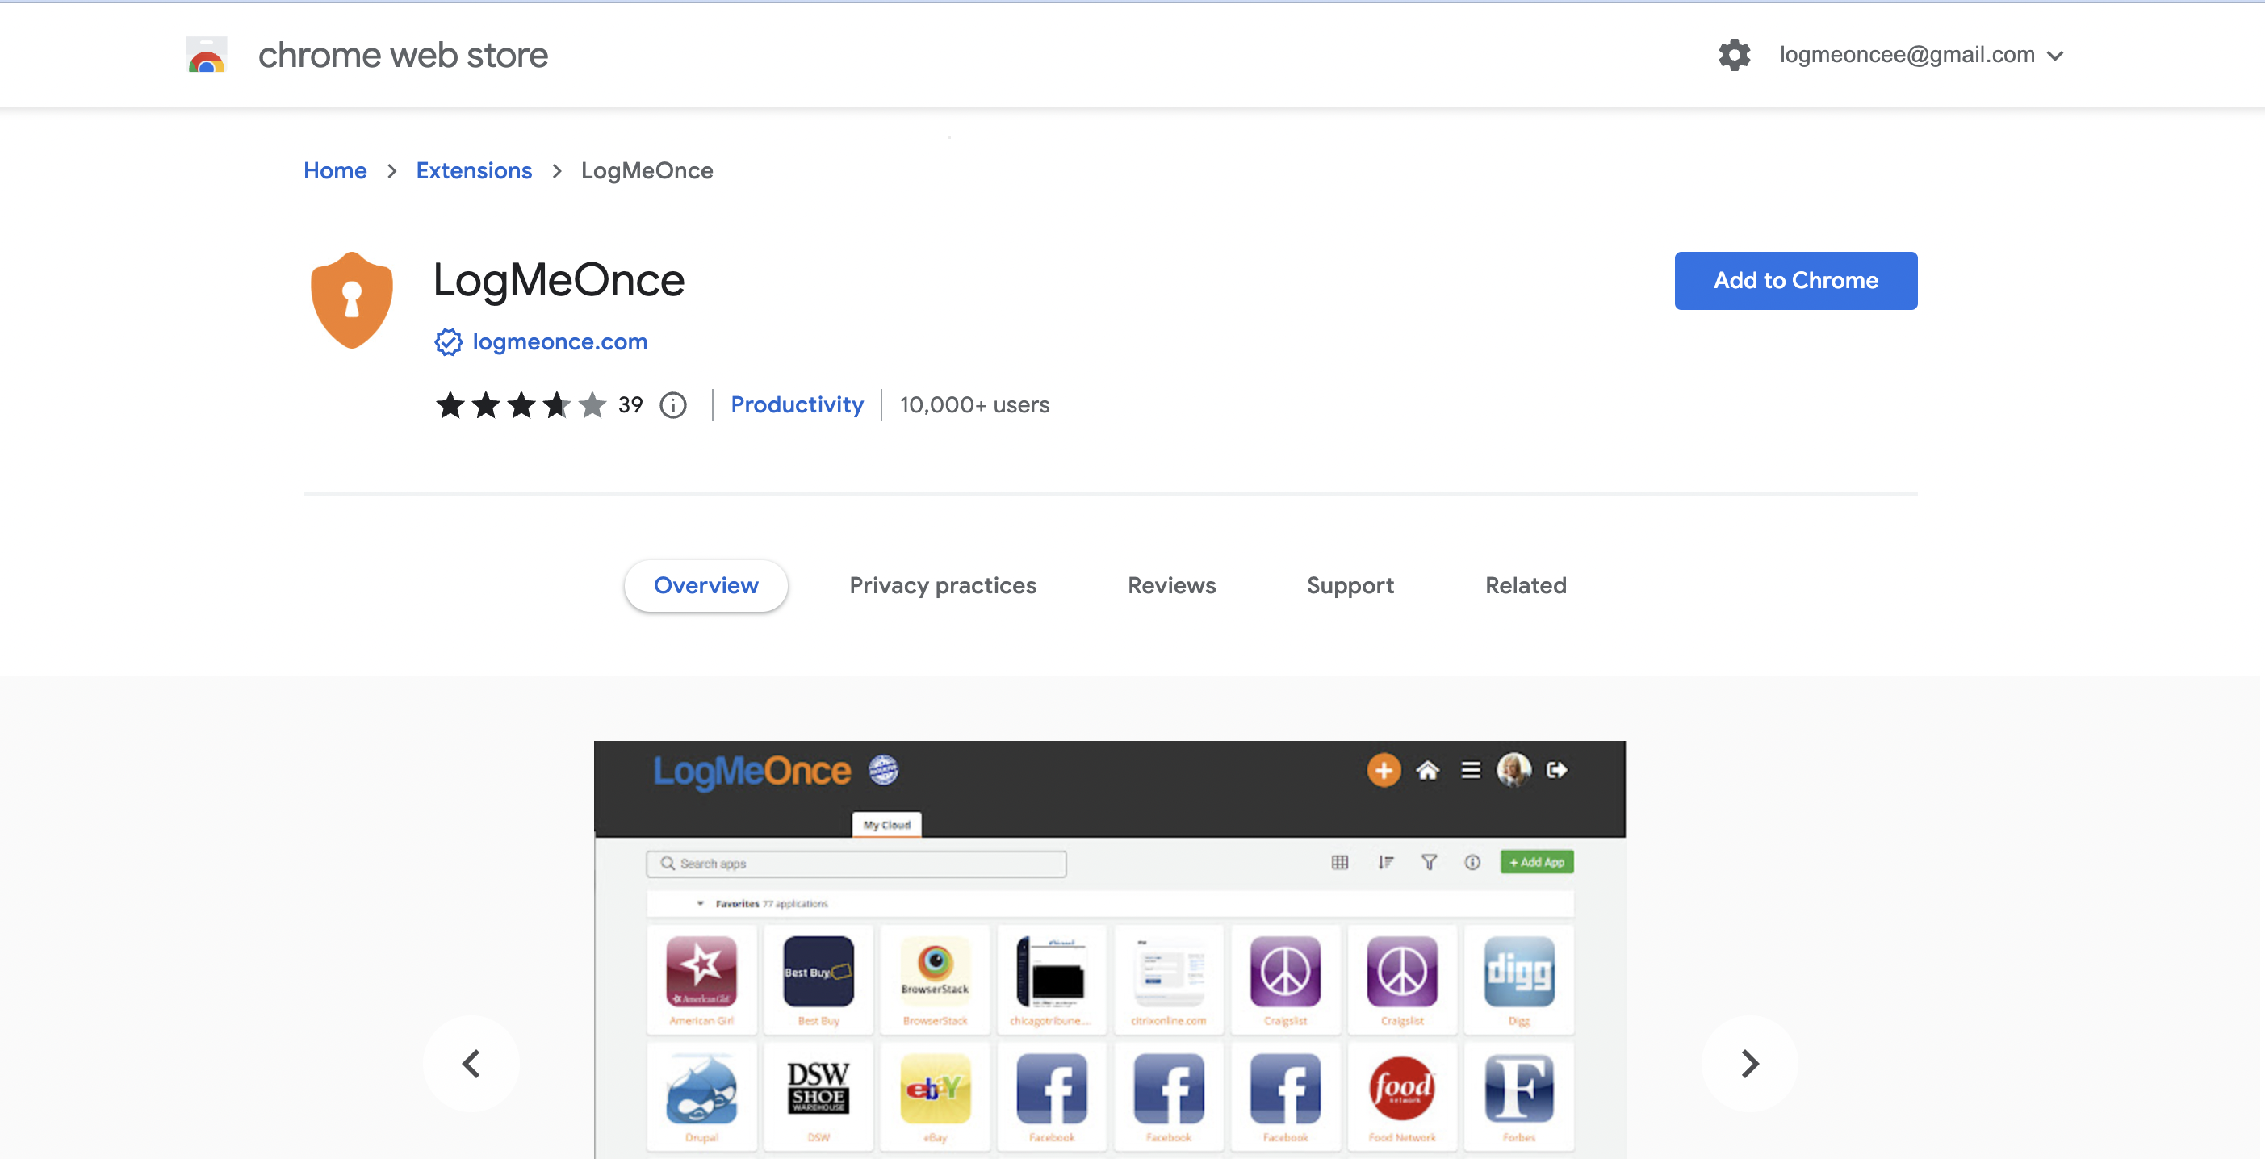
Task: Select the Overview tab
Action: click(x=705, y=586)
